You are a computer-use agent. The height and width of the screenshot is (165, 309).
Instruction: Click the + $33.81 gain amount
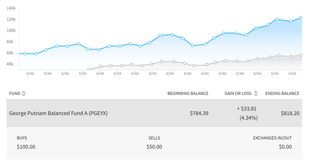247,109
